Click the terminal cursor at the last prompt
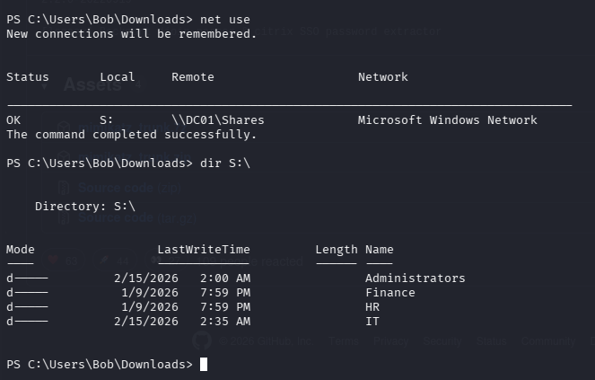Viewport: 595px width, 380px height. pyautogui.click(x=204, y=364)
